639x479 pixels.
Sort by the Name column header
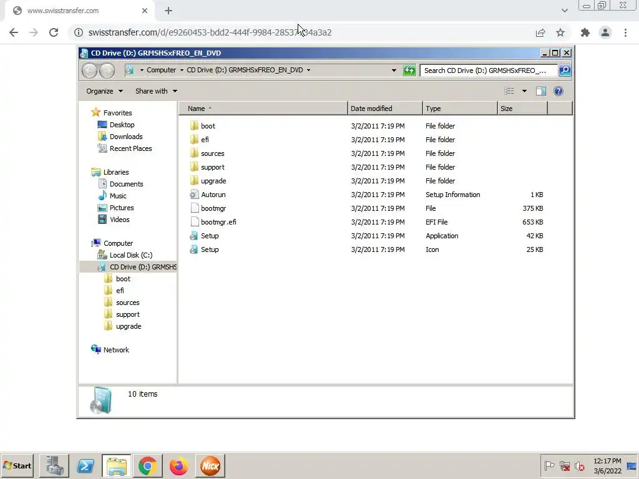coord(263,109)
